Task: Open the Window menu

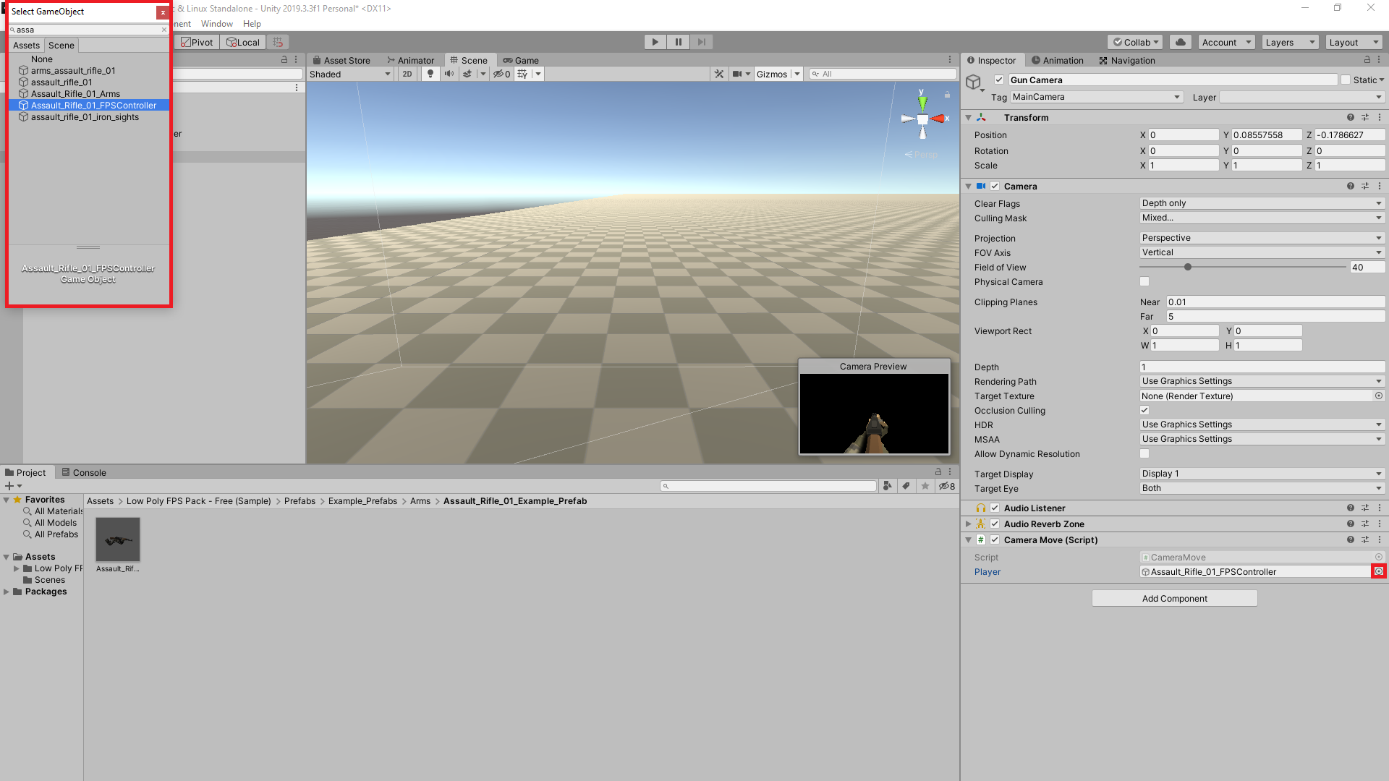Action: pos(216,23)
